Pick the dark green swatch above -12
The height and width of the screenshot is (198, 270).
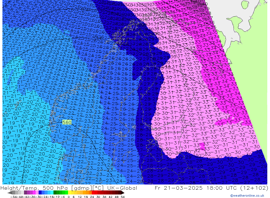(55, 193)
